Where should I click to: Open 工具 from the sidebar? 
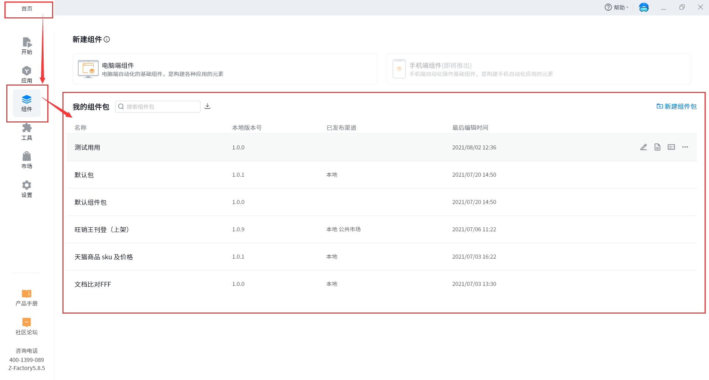pos(27,132)
